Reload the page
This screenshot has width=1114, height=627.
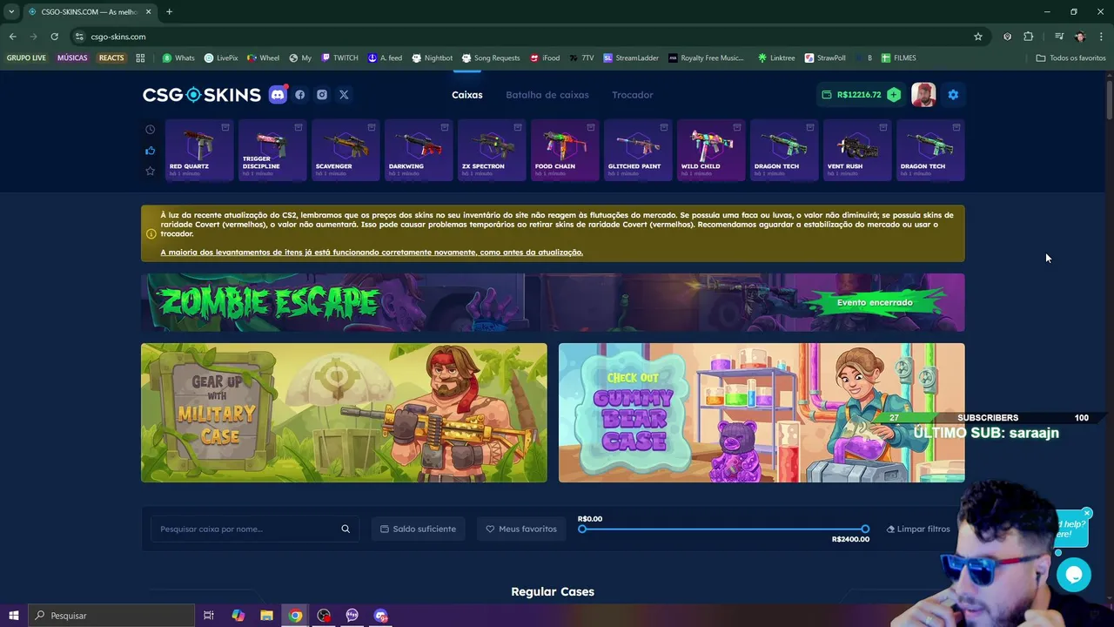(x=54, y=37)
